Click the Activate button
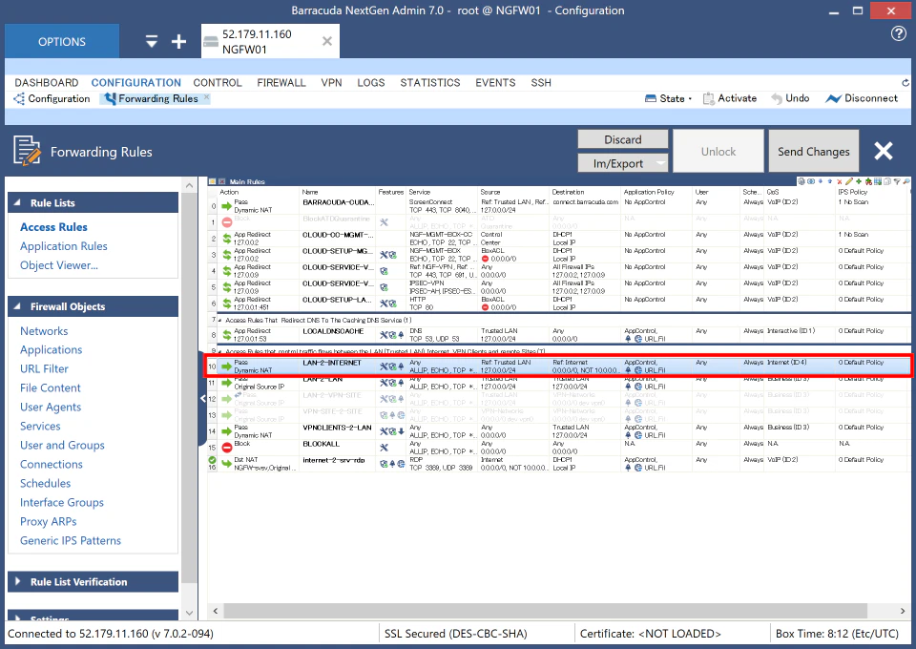 [730, 98]
